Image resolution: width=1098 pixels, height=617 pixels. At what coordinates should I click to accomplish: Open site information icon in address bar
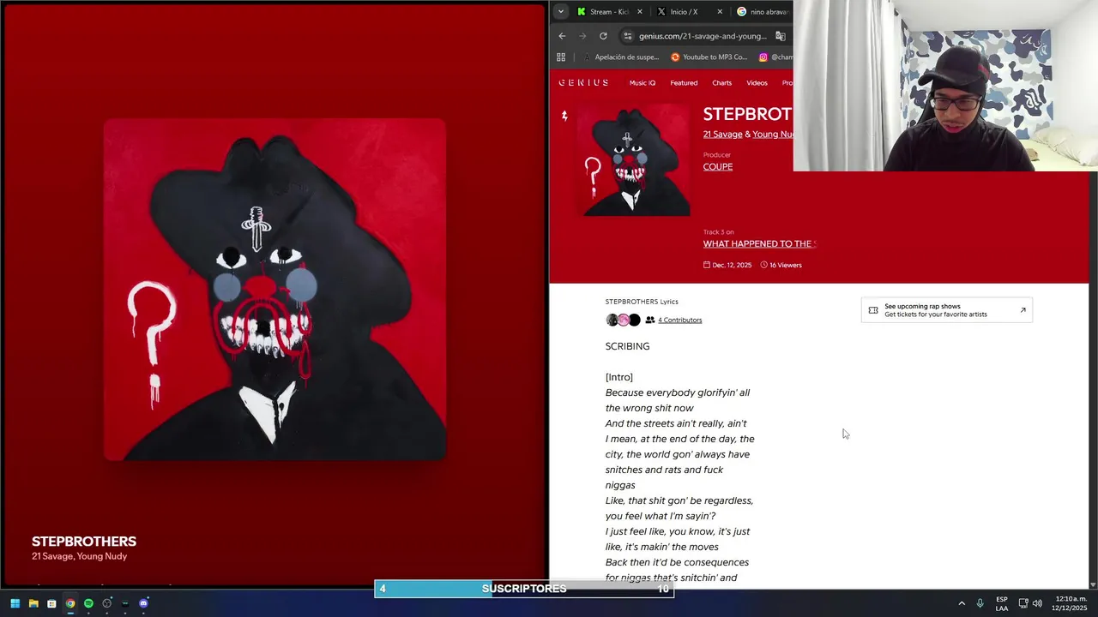628,36
